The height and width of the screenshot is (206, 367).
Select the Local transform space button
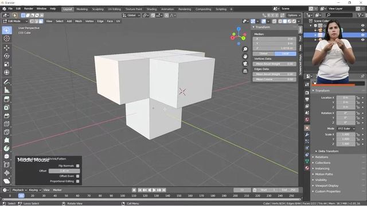pyautogui.click(x=286, y=53)
